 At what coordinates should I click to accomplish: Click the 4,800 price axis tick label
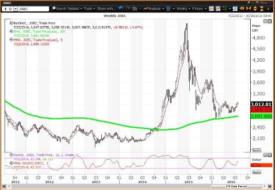click(x=258, y=38)
